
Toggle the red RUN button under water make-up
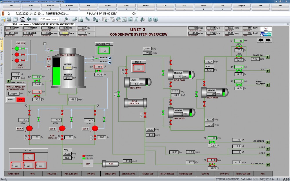(x=20, y=99)
